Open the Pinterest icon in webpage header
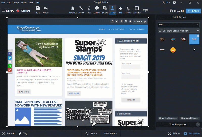The height and width of the screenshot is (137, 202). [121, 21]
